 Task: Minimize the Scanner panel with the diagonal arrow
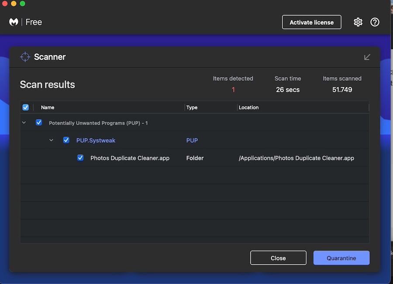[x=367, y=57]
